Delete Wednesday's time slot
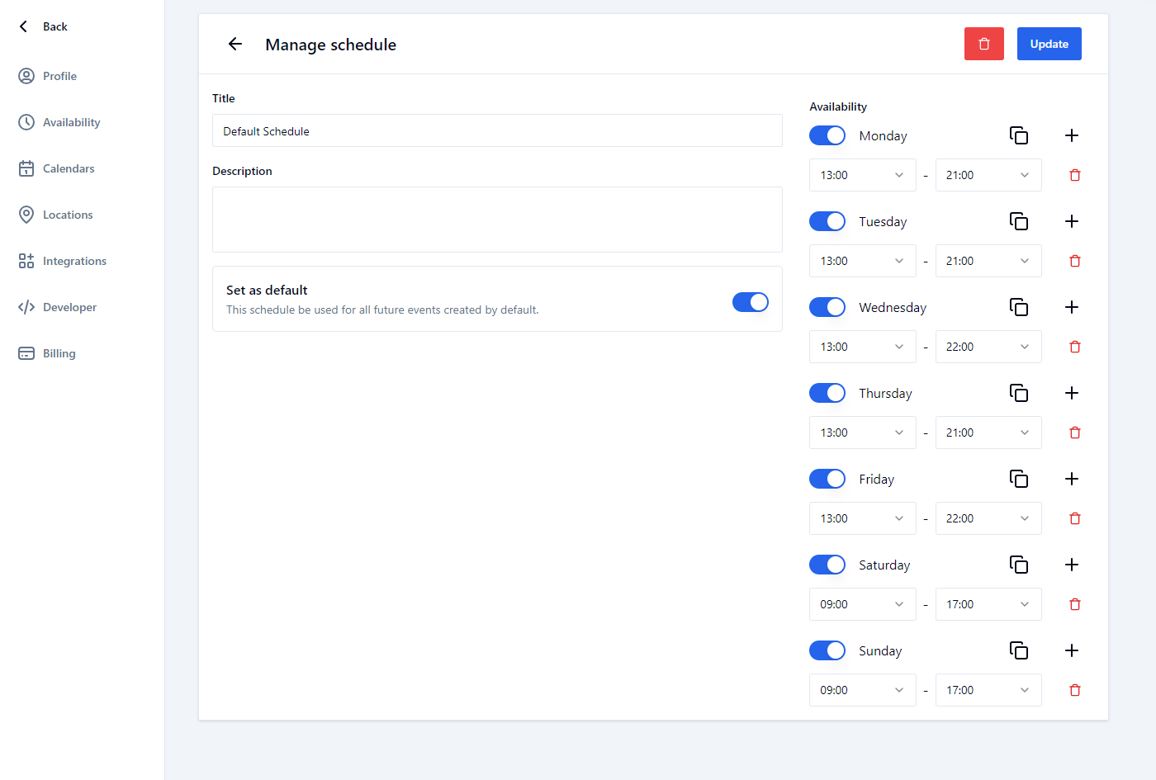Viewport: 1156px width, 780px height. (1074, 346)
